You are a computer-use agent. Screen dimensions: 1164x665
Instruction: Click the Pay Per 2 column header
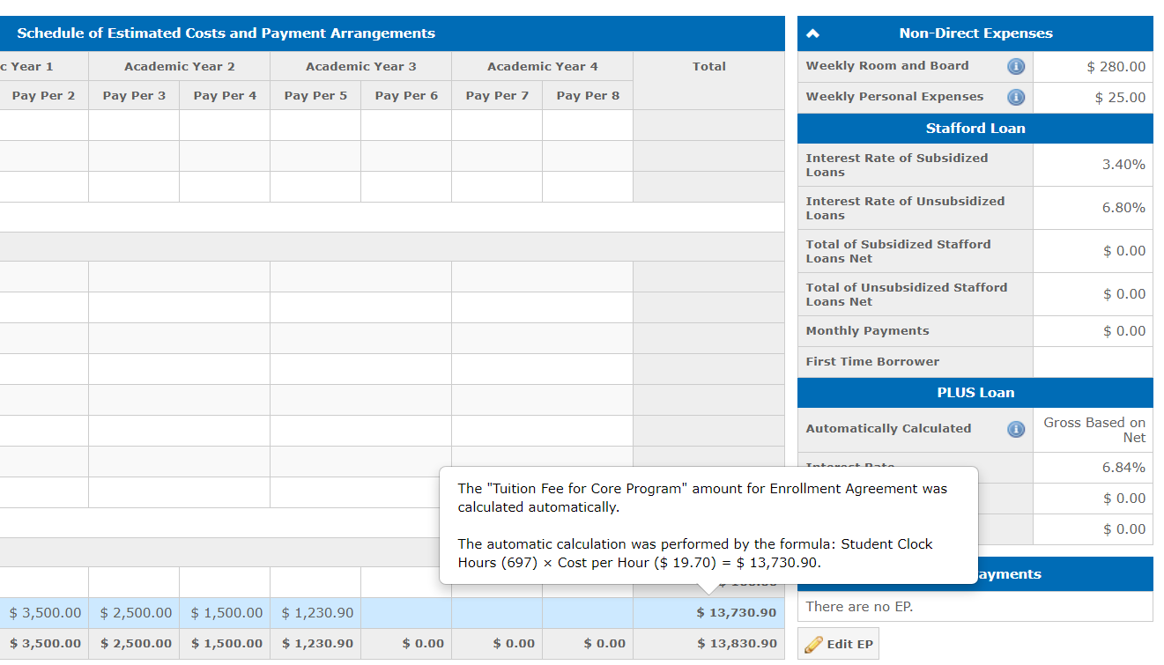(43, 96)
